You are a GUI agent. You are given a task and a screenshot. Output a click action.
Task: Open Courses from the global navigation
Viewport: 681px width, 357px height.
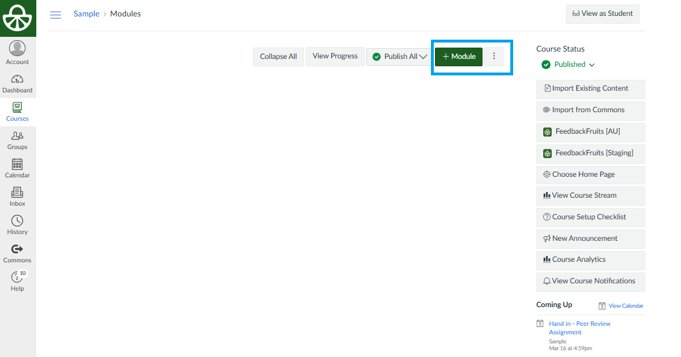18,112
